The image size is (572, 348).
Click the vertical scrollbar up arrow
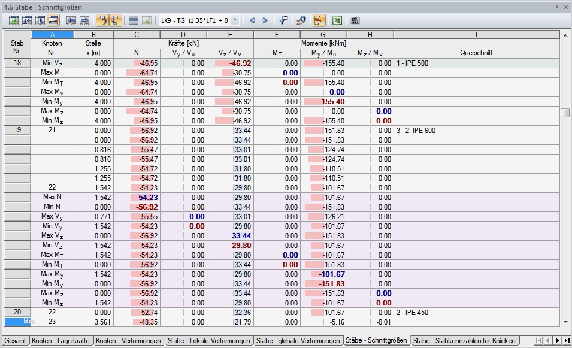[x=565, y=35]
